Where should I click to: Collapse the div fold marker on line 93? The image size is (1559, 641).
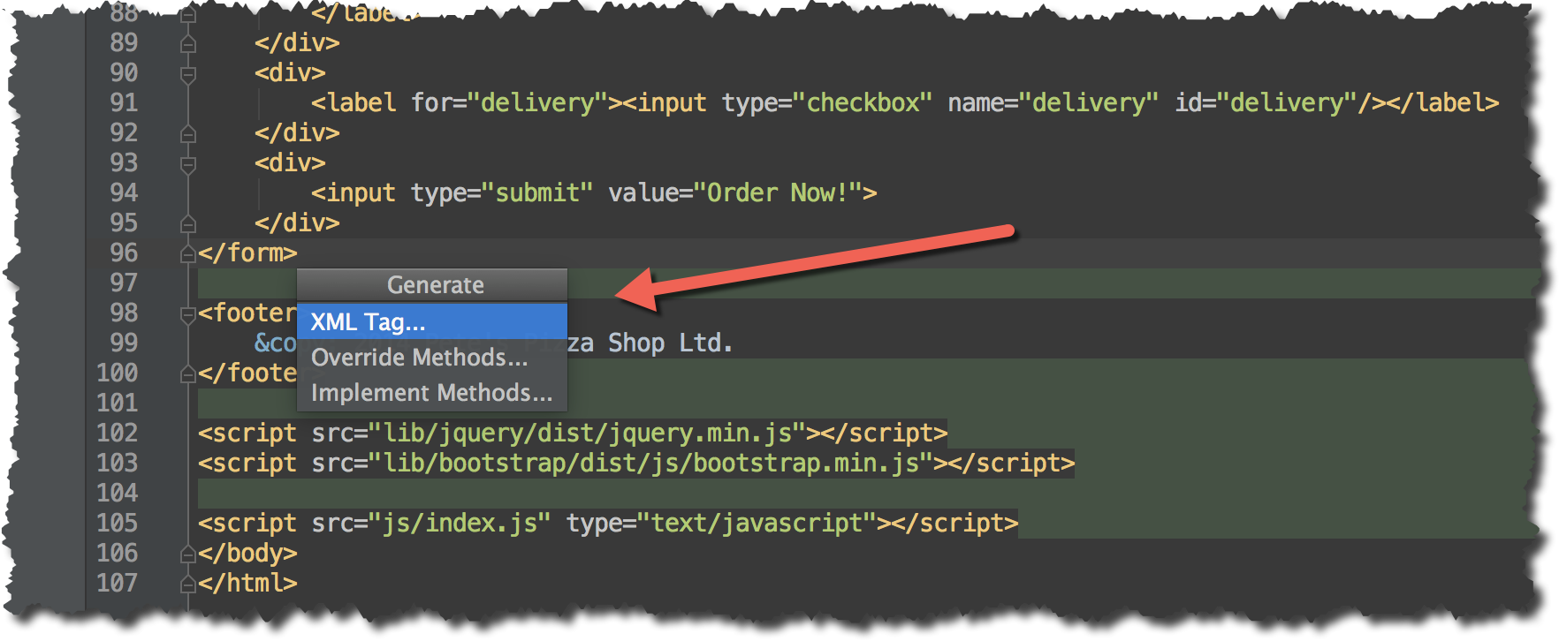tap(187, 164)
